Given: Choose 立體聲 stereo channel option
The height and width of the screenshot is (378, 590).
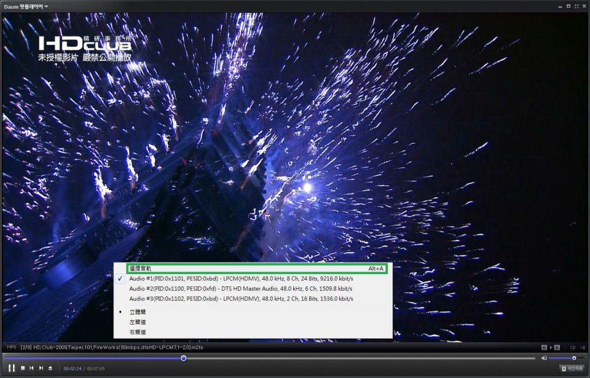Looking at the screenshot, I should 253,312.
